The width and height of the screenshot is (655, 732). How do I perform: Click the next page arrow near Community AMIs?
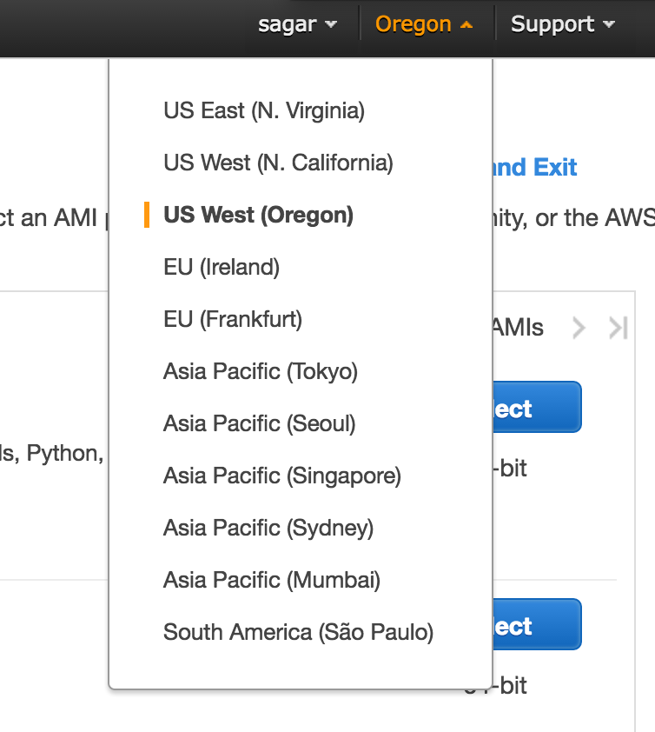point(579,328)
